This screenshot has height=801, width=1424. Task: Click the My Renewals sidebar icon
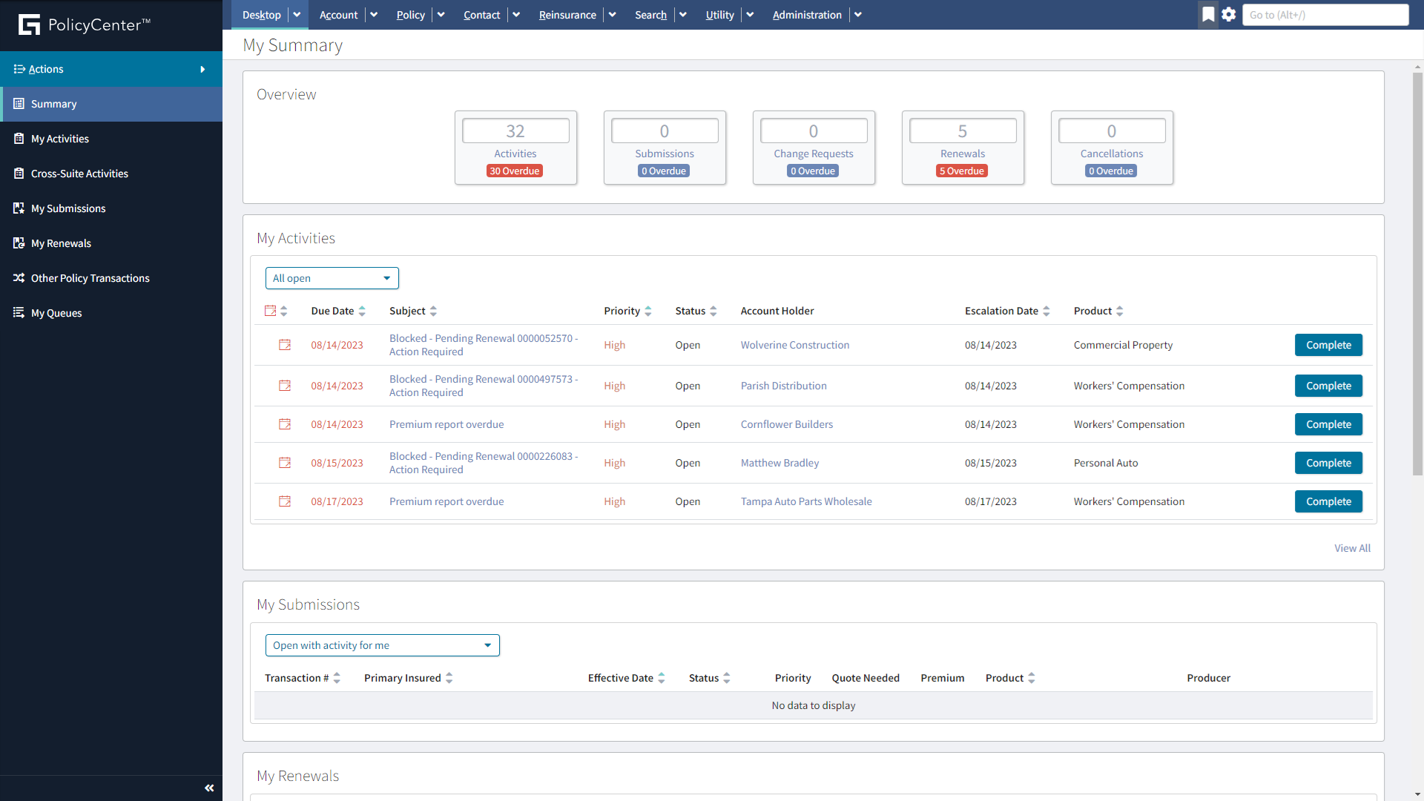[19, 243]
